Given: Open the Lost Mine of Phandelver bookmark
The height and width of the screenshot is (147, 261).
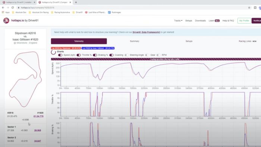Looking at the screenshot, I should [95, 12].
